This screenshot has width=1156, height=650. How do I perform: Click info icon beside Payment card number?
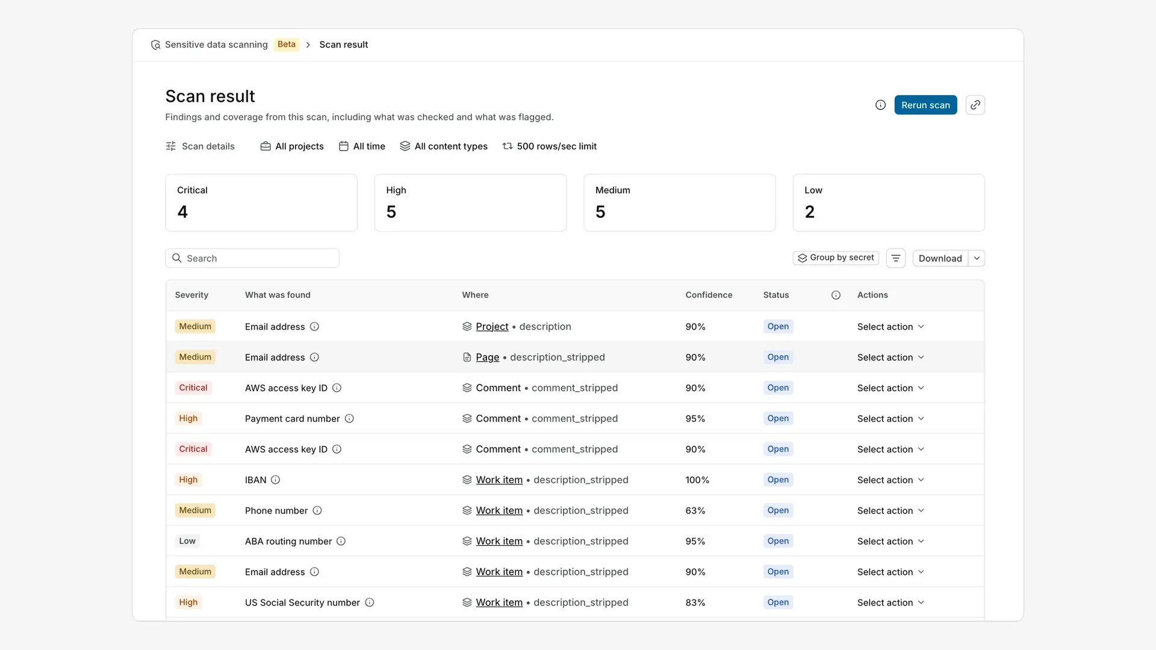click(x=349, y=418)
